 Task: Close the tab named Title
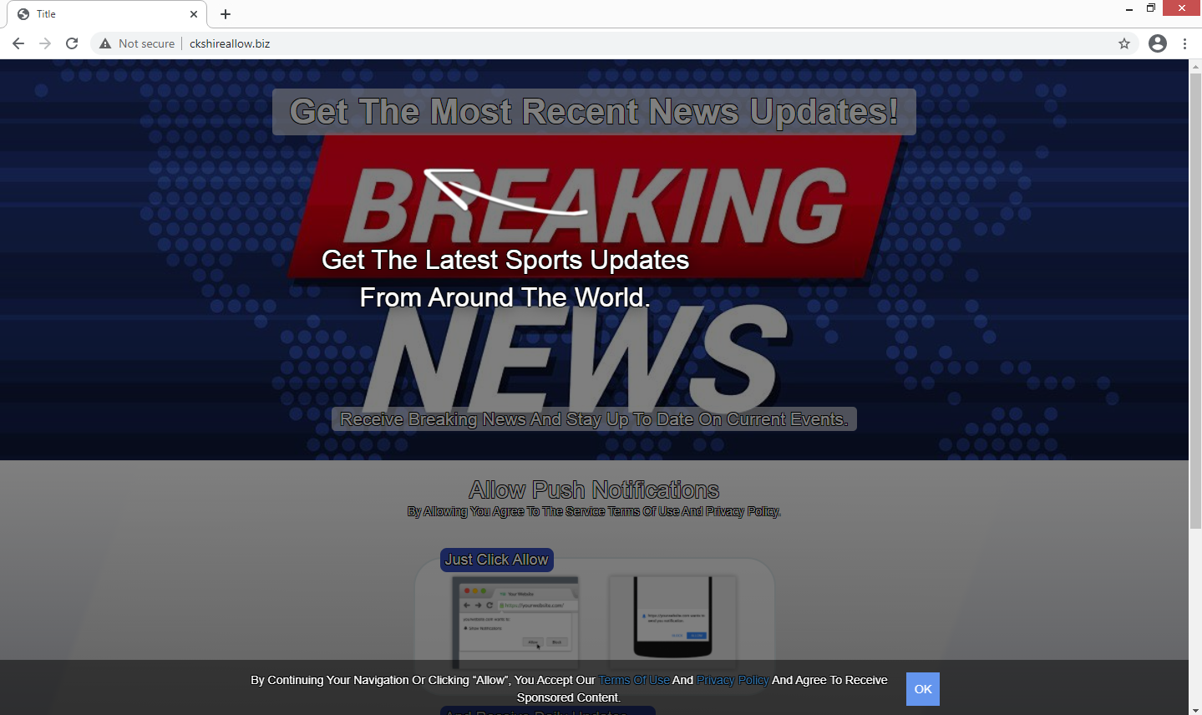point(194,14)
